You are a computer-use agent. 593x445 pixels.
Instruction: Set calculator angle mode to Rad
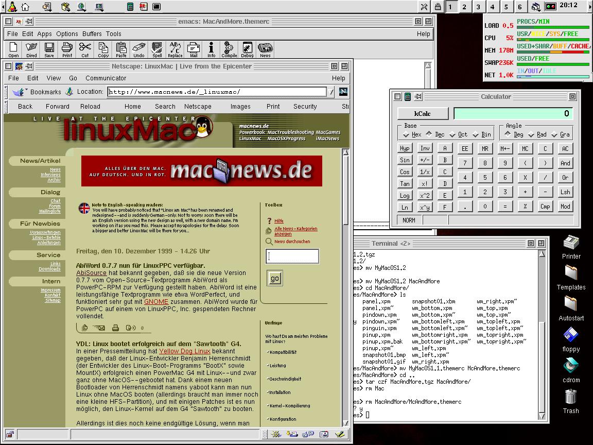click(537, 134)
